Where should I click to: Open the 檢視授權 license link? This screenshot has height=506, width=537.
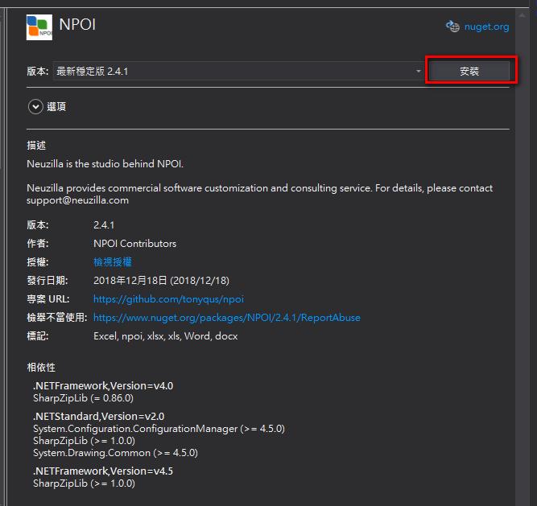(x=113, y=262)
